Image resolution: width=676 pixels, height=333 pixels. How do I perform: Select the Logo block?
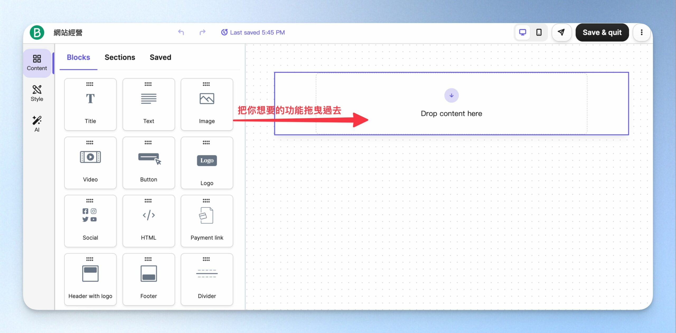207,163
